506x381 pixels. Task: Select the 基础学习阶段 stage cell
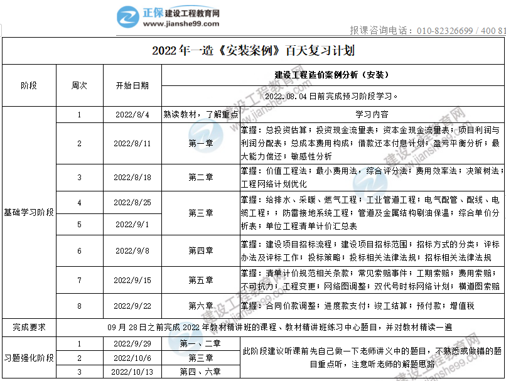(29, 212)
